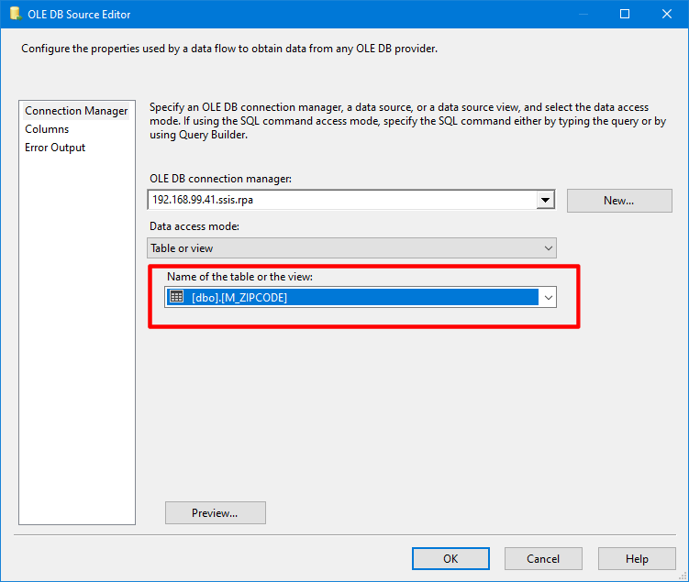The height and width of the screenshot is (582, 689).
Task: Select the Connection Manager page
Action: coord(76,111)
